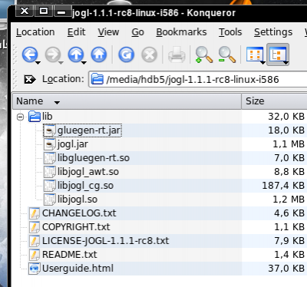Click the 32,0 KB size value

286,117
